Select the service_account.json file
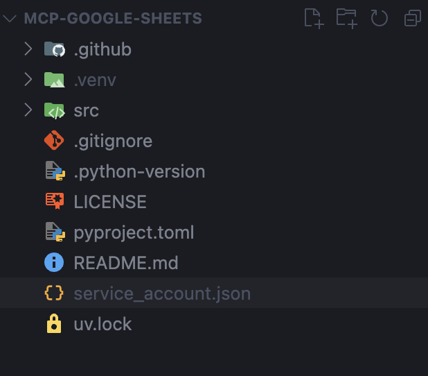The image size is (428, 376). tap(214, 293)
